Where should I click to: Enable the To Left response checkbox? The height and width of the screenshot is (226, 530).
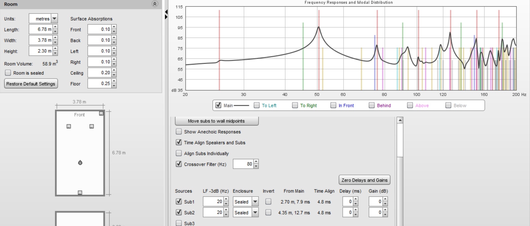point(257,105)
